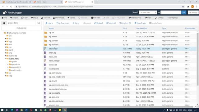The image size is (199, 112).
Task: Click the Copy toolbar button
Action: click(24, 18)
